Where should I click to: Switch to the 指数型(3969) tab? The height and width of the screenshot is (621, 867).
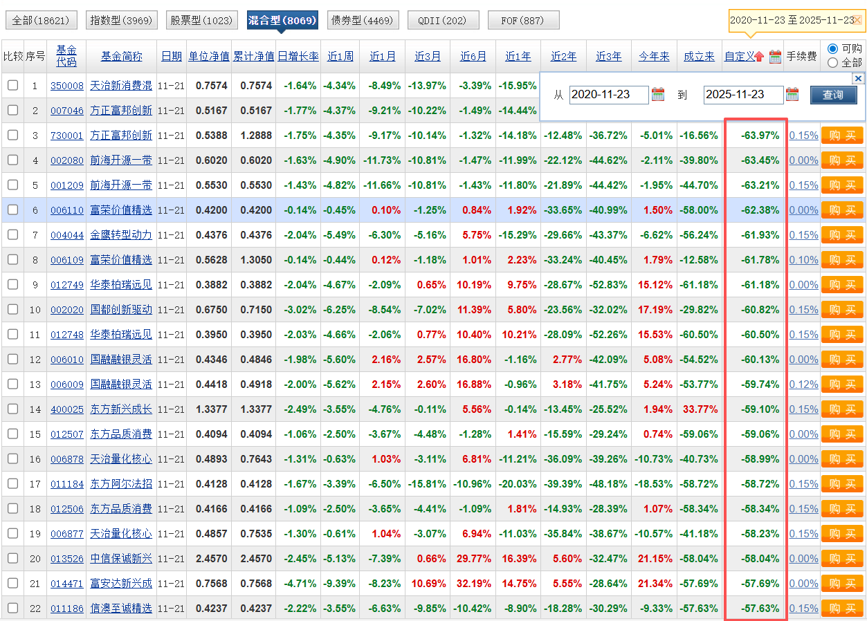pos(122,21)
